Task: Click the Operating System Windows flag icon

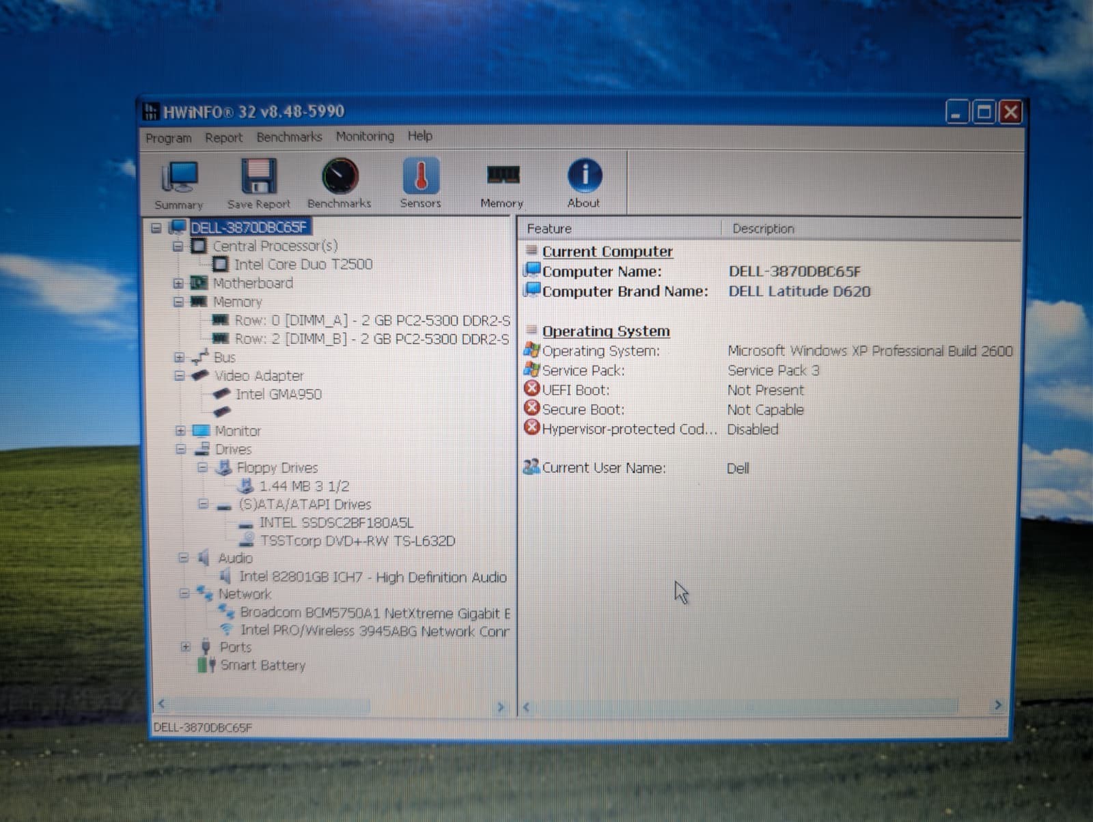Action: click(x=531, y=350)
